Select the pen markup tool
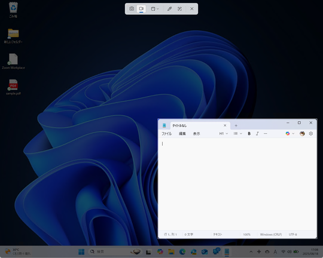 (x=169, y=8)
